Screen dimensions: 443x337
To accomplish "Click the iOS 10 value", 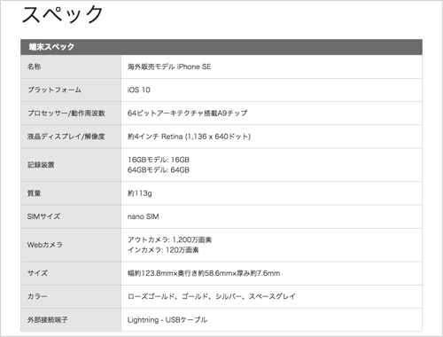I will pyautogui.click(x=139, y=90).
